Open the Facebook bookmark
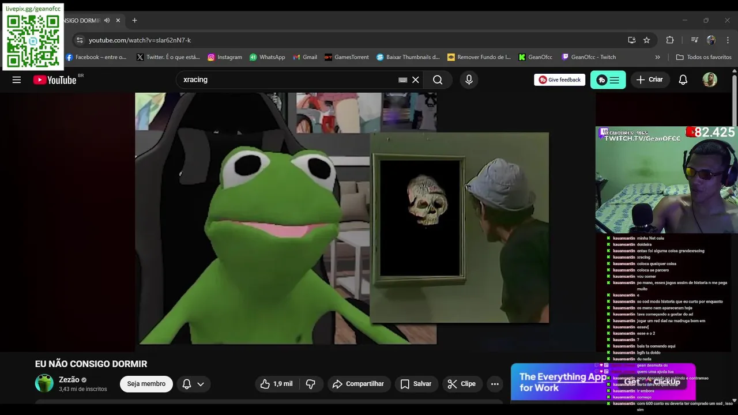 (96, 57)
